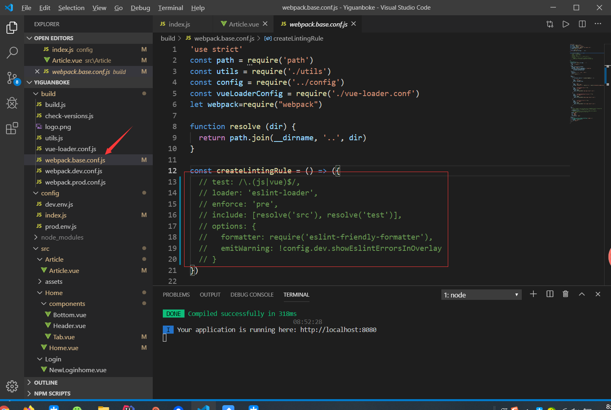Open vue-loader.conf.js in the file tree
Screen dimensions: 611x410
click(88, 149)
